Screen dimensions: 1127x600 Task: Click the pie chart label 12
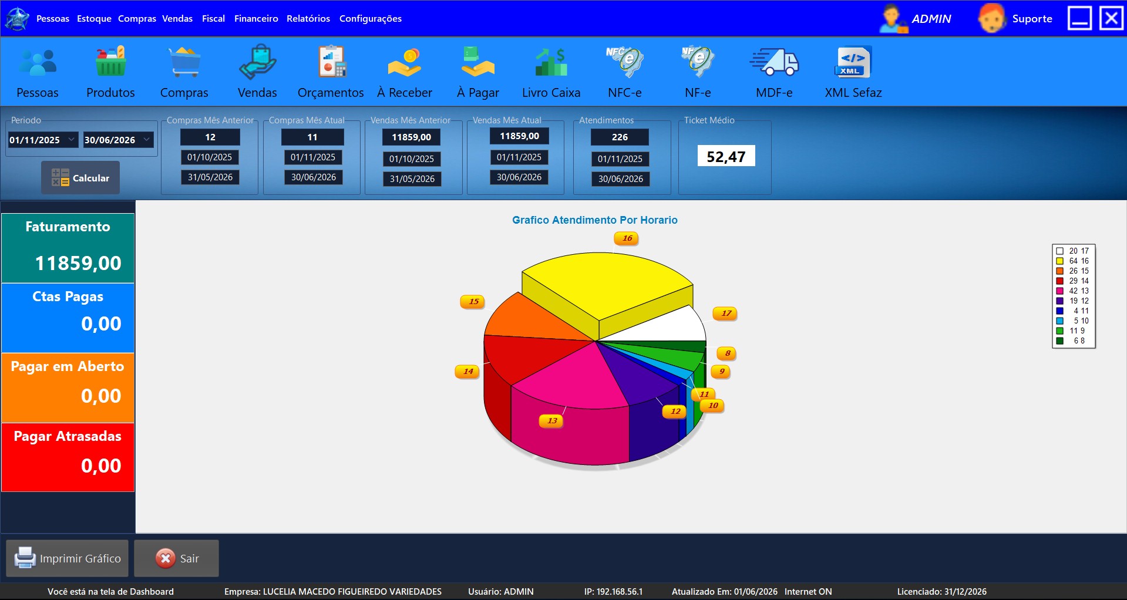tap(675, 411)
